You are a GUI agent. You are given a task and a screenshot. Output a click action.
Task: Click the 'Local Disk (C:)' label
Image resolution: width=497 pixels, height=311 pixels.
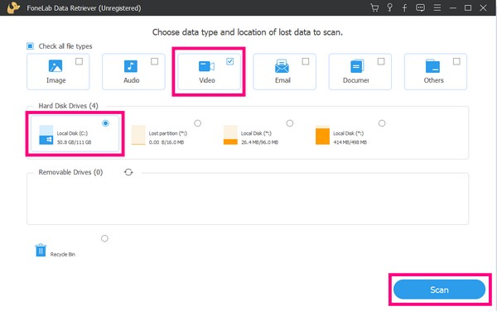[72, 133]
